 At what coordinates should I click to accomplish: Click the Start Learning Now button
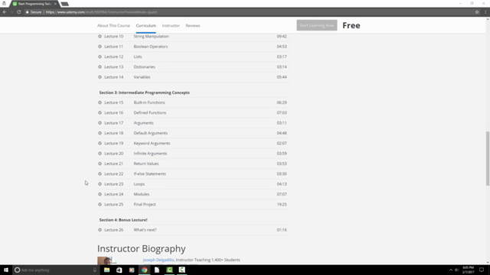click(316, 25)
